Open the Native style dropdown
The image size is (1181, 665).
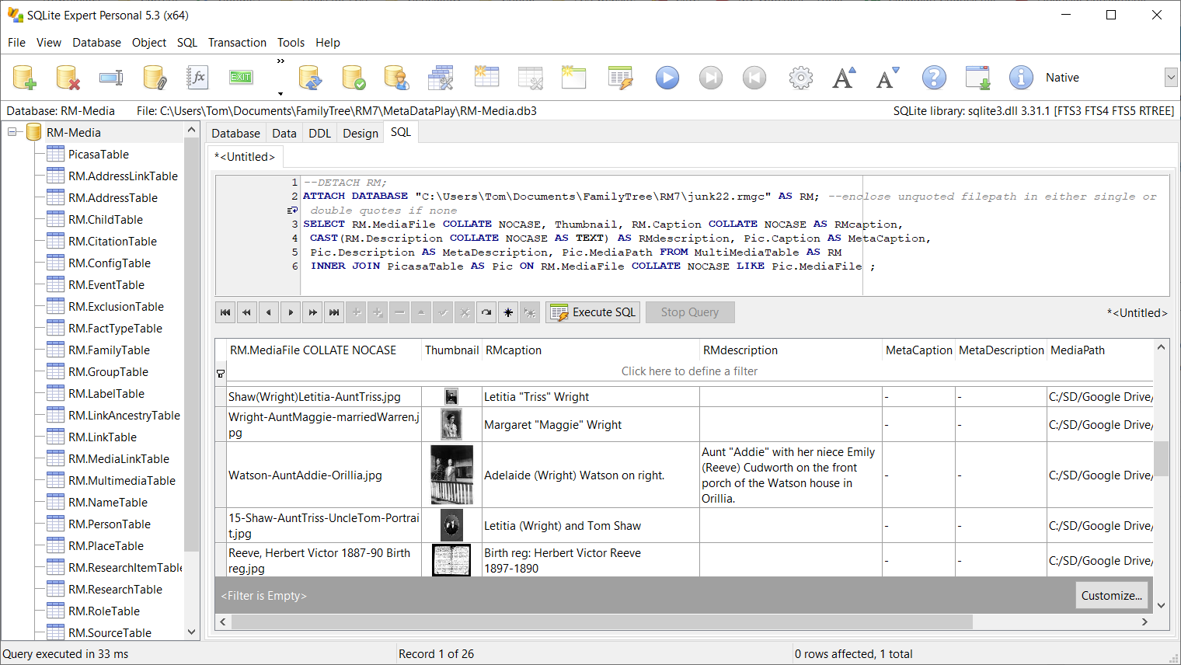pyautogui.click(x=1171, y=77)
